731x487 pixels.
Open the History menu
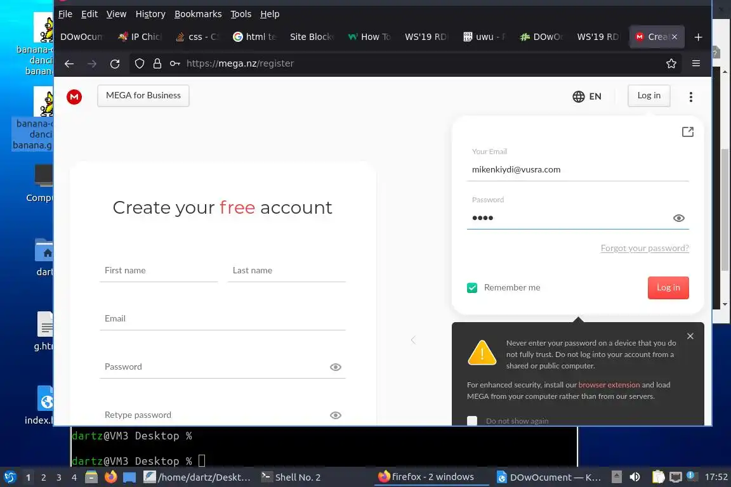[x=150, y=14]
